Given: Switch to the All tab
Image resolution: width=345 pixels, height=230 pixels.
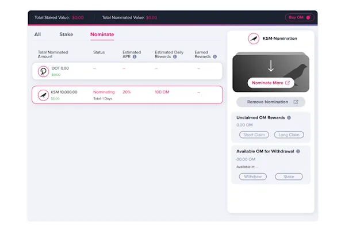Looking at the screenshot, I should (x=37, y=34).
